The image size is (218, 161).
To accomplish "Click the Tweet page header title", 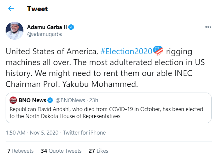I will [x=37, y=9].
